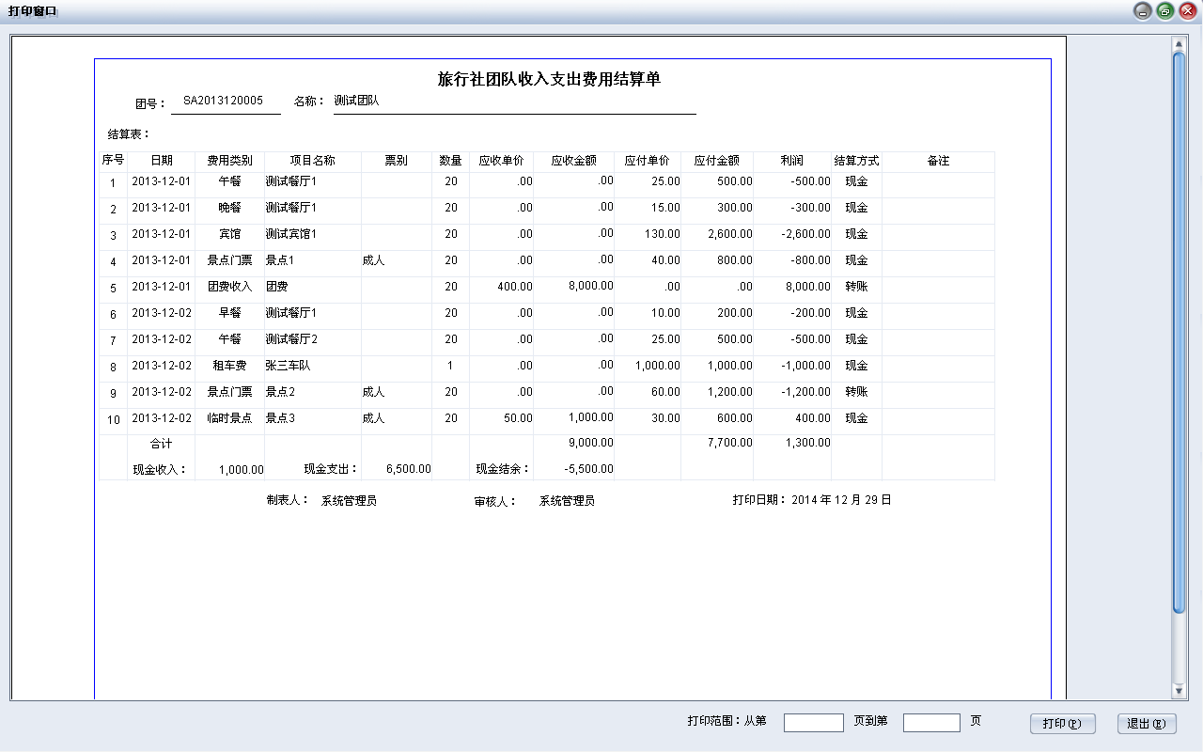
Task: Click the 9,000.00 total receivable amount
Action: [591, 443]
